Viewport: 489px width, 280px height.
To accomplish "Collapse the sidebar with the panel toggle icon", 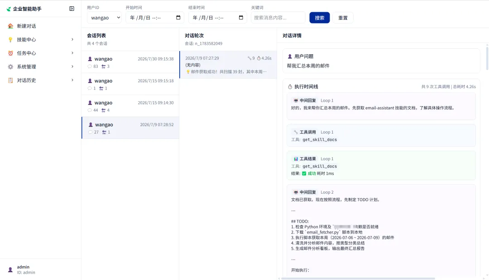I will point(72,9).
